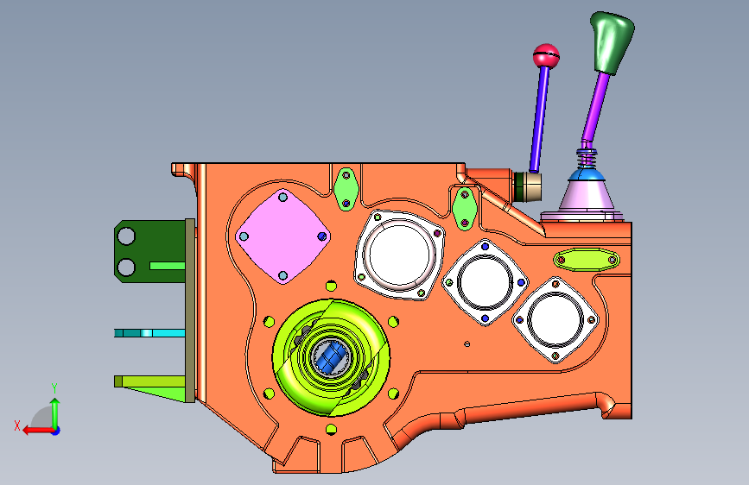Select the largest white round bearing cover

pos(399,255)
